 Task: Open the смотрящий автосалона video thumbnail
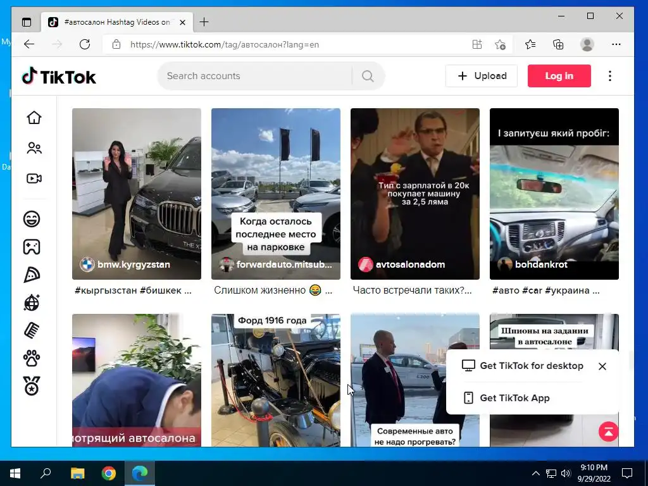[x=137, y=380]
